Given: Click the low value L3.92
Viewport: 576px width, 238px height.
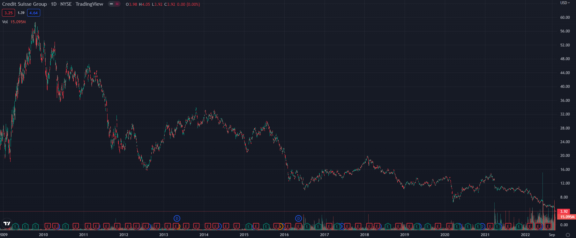Looking at the screenshot, I should coord(157,4).
